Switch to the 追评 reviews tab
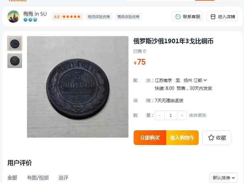The image size is (244, 183). [63, 178]
